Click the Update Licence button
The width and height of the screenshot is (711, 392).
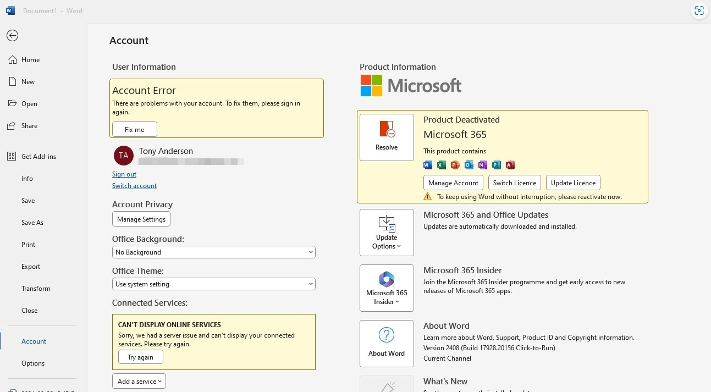[x=573, y=183]
